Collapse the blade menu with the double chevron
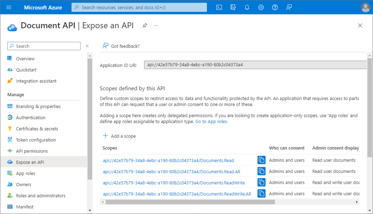The width and height of the screenshot is (373, 214). pyautogui.click(x=87, y=46)
